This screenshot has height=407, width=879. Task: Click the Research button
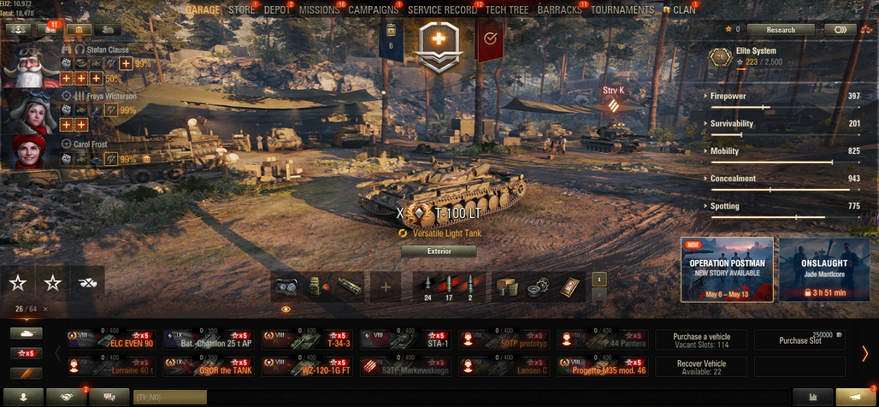[x=781, y=30]
